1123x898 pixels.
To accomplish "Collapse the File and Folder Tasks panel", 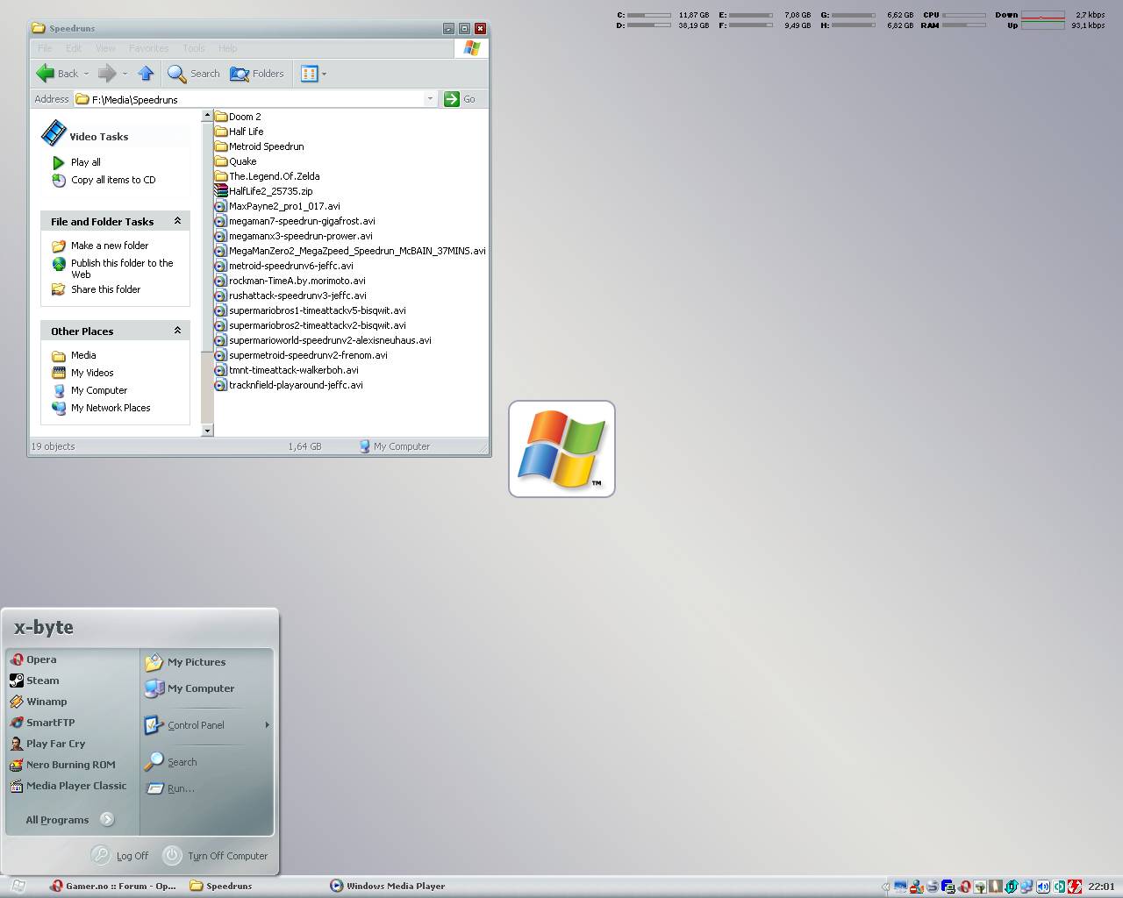I will pos(177,221).
